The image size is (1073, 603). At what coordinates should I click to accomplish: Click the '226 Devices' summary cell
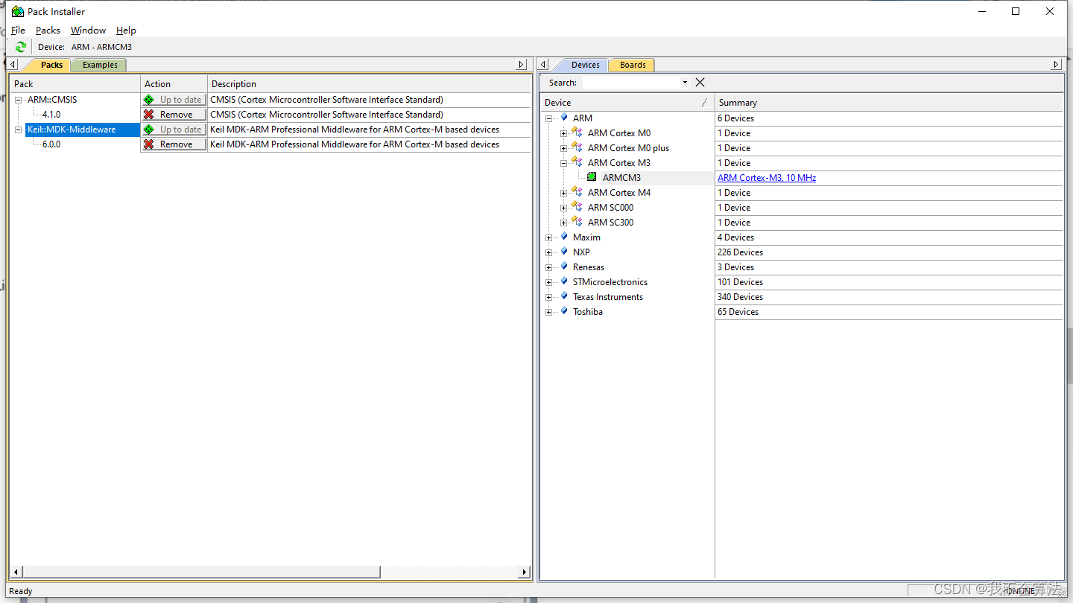click(889, 252)
